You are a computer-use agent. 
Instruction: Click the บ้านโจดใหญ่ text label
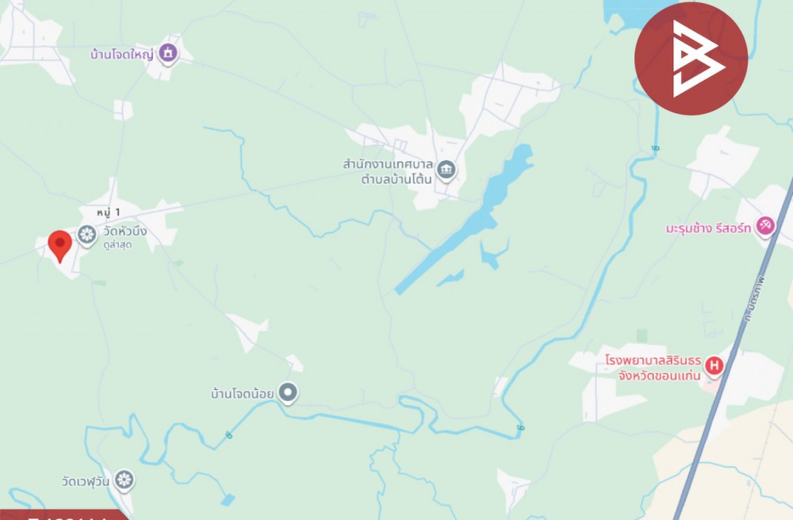122,55
